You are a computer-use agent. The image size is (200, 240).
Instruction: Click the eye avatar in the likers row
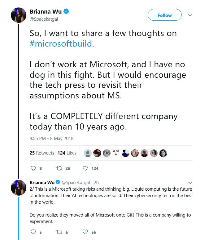[107, 153]
